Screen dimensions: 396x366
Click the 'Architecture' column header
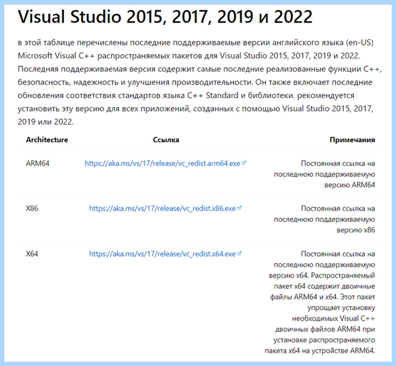click(x=47, y=140)
